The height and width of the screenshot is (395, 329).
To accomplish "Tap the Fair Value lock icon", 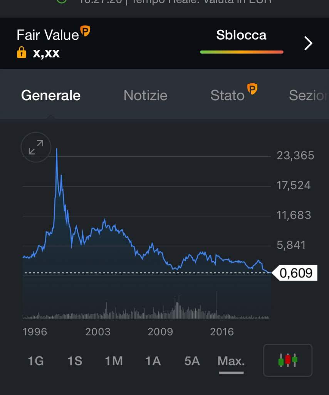I will tap(22, 52).
